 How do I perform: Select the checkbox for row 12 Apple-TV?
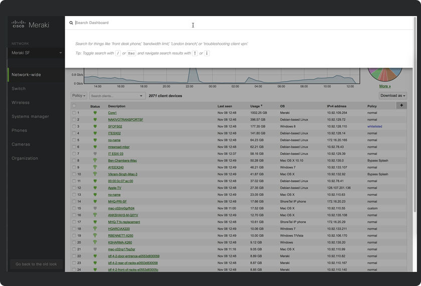[74, 188]
